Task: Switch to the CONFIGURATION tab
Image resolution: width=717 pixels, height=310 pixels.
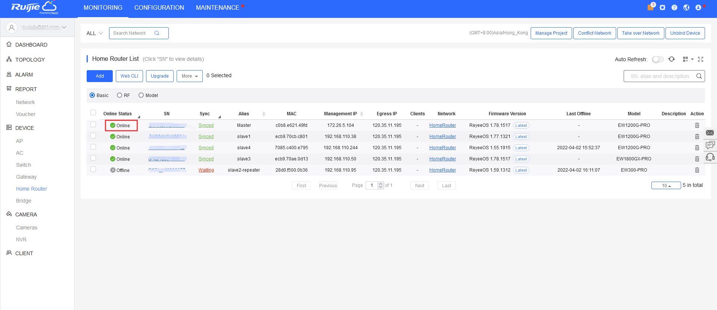Action: 159,8
